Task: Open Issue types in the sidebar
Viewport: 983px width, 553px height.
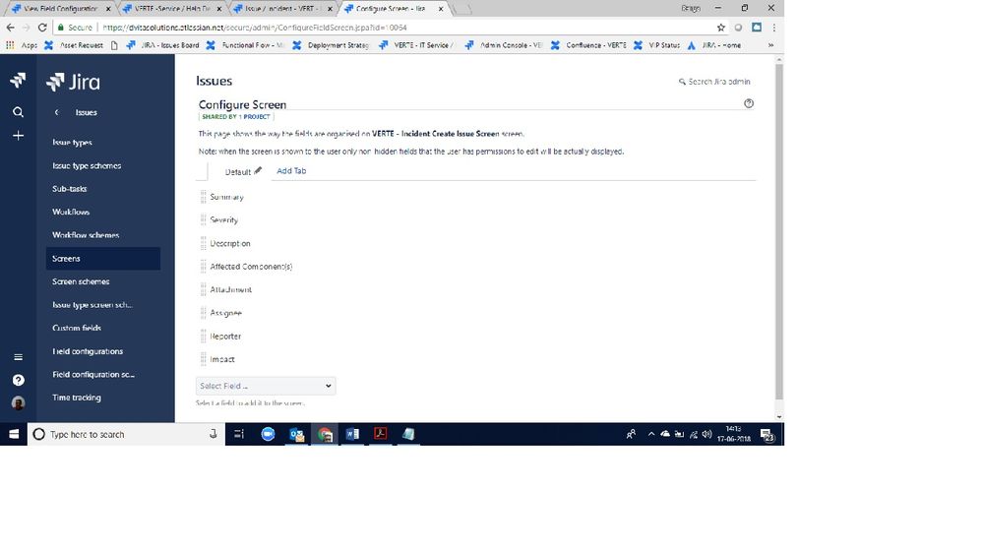Action: coord(72,143)
